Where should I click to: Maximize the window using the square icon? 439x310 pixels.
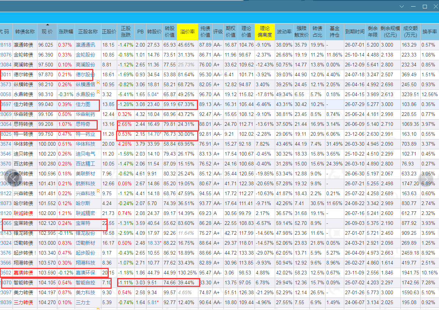pyautogui.click(x=425, y=7)
